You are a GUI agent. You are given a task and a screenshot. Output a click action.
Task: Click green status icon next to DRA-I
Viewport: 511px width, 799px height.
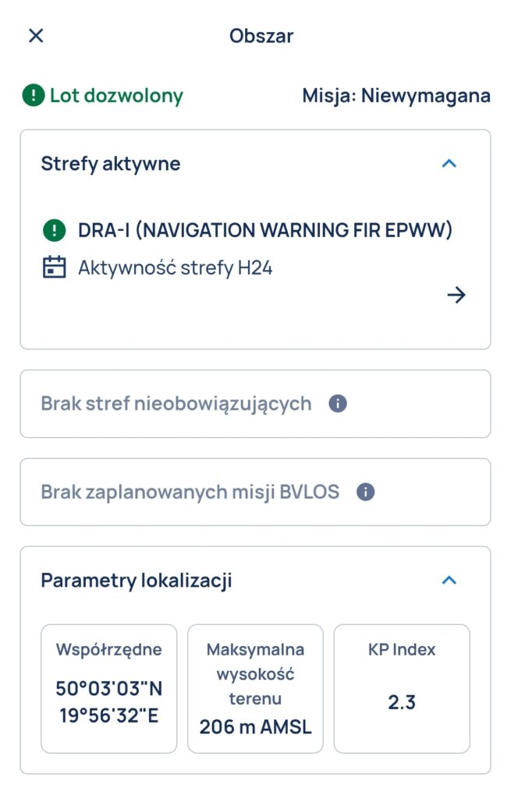54,231
